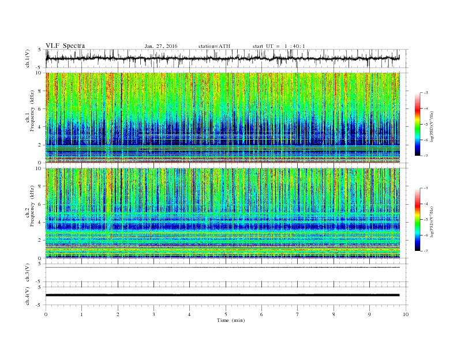The height and width of the screenshot is (353, 457).
Task: Click the "start UT = 1 :40: 1" text
Action: tap(279, 46)
